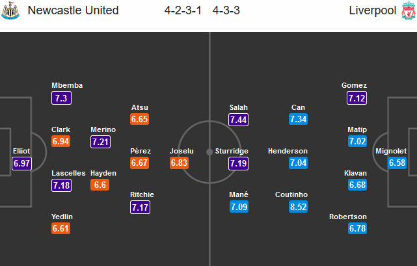Click Yedlin's 6.61 rating badge

[61, 228]
